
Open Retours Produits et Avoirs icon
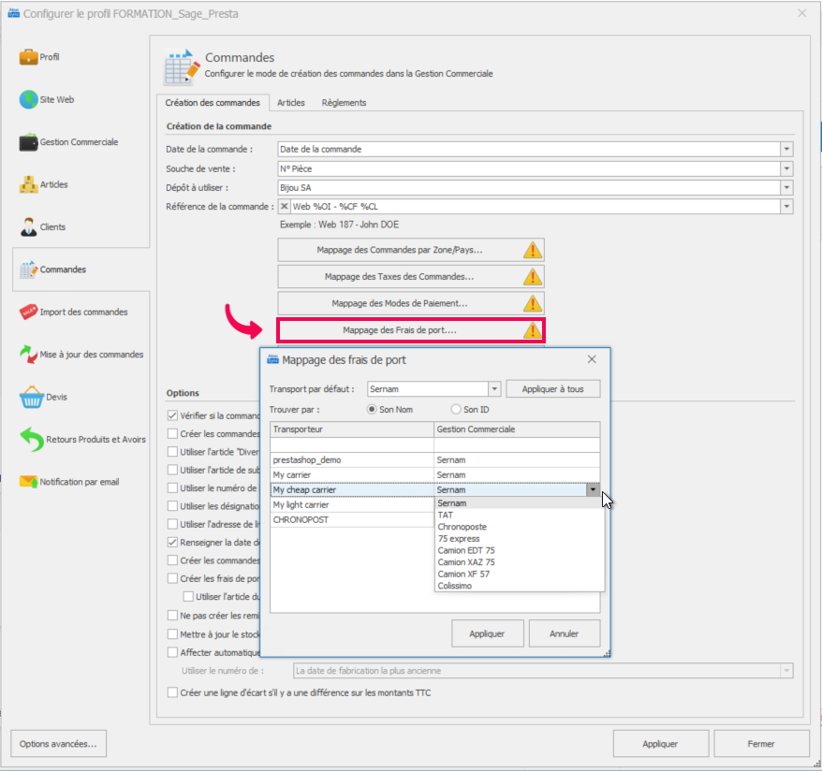(31, 439)
